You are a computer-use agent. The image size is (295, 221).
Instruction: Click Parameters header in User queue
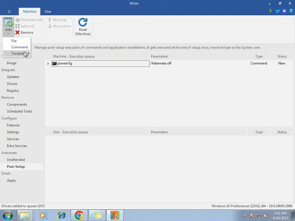[198, 132]
